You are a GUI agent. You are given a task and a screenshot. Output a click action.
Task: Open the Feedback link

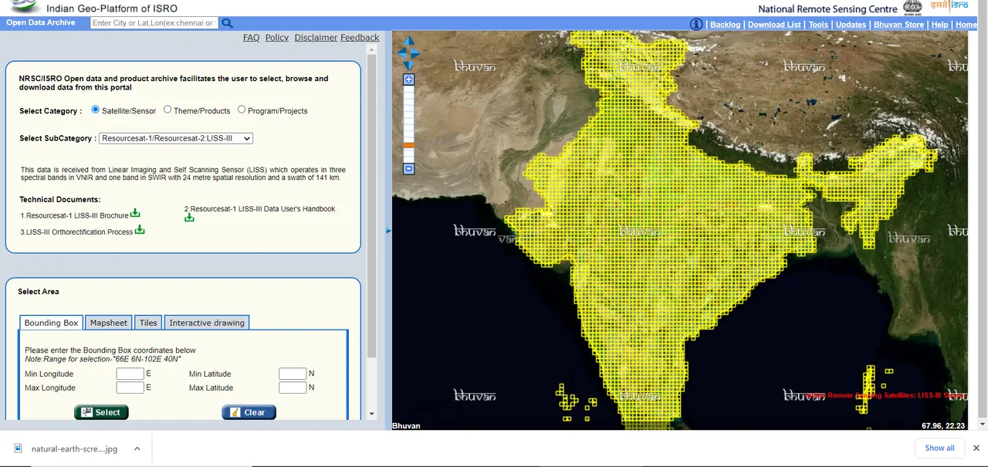(x=360, y=37)
